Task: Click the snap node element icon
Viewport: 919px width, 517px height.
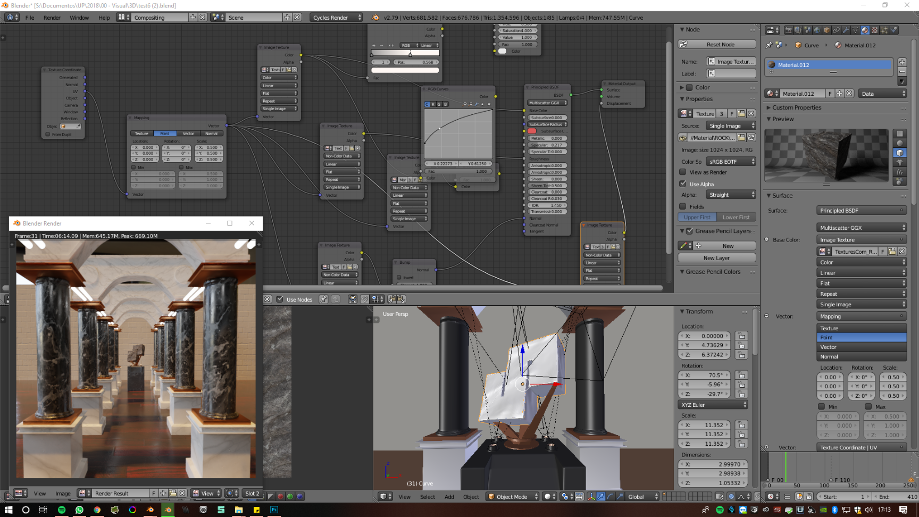Action: 377,299
